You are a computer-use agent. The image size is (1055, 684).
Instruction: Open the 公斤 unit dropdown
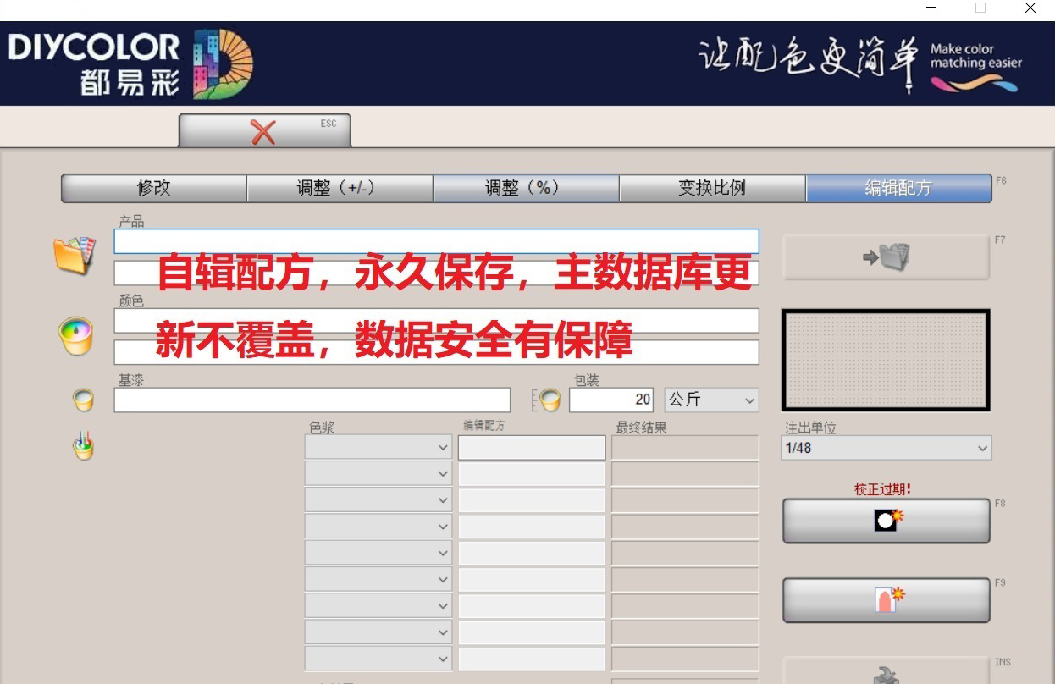(x=711, y=400)
